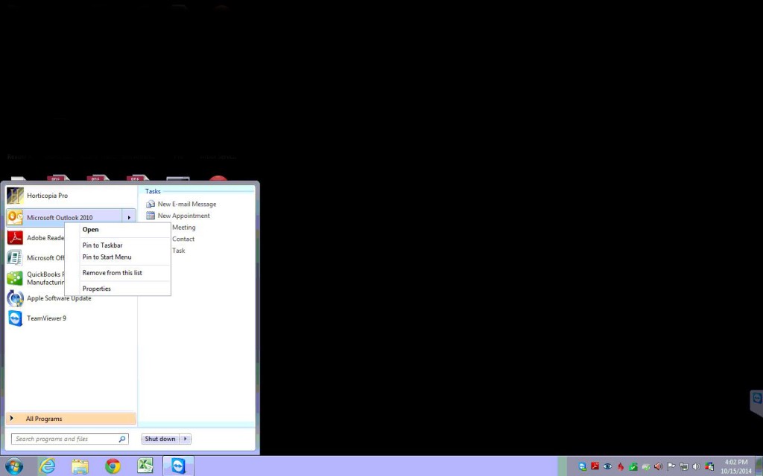Click the Shut down button
The width and height of the screenshot is (763, 476).
tap(159, 438)
